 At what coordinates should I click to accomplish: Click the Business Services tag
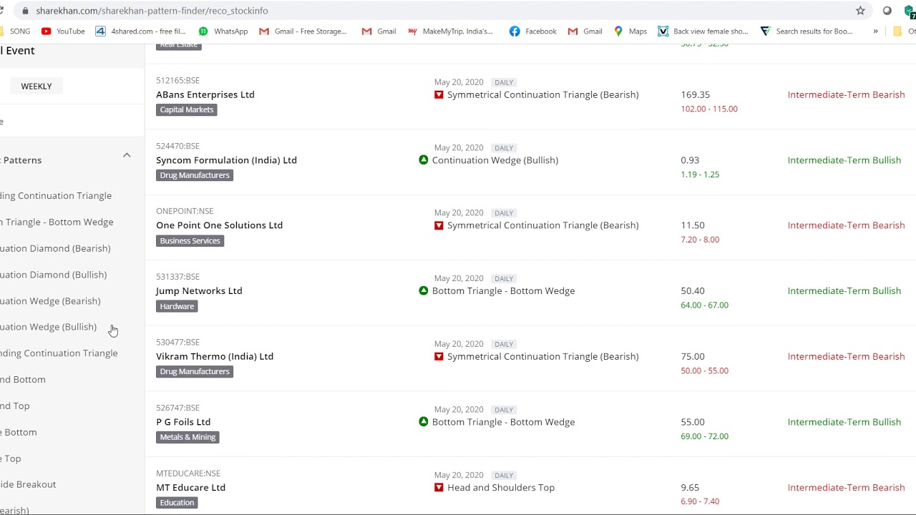coord(190,241)
